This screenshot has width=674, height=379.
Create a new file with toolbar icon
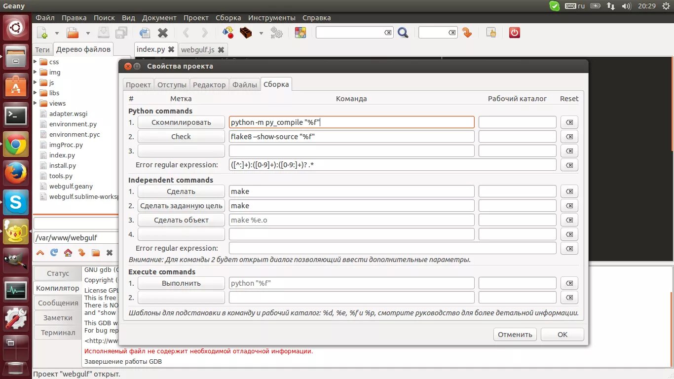(x=42, y=33)
